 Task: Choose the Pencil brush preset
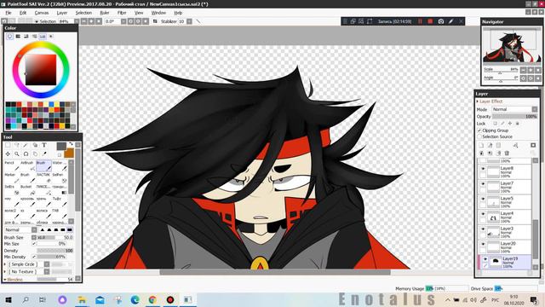[x=11, y=165]
